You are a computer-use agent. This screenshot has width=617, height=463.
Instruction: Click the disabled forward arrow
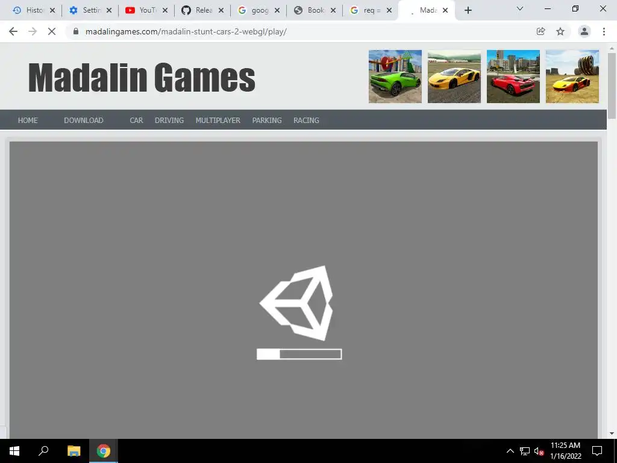33,31
